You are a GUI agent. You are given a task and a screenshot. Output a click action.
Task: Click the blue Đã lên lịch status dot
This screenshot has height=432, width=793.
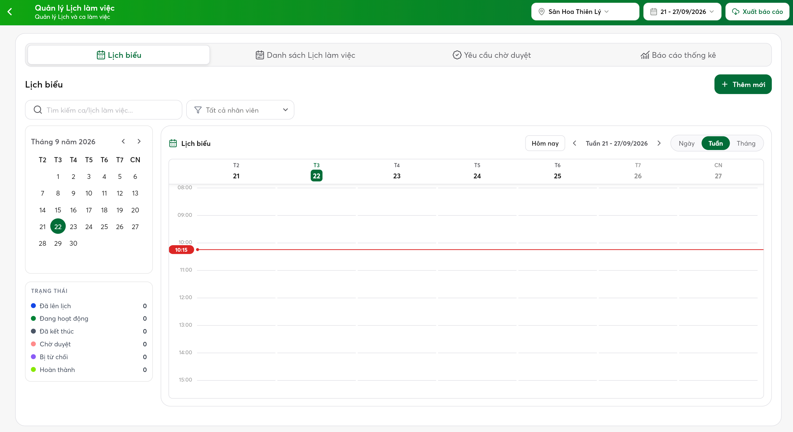click(33, 306)
